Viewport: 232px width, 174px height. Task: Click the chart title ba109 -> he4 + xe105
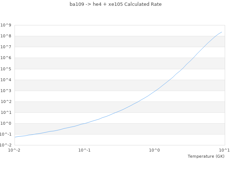(116, 4)
